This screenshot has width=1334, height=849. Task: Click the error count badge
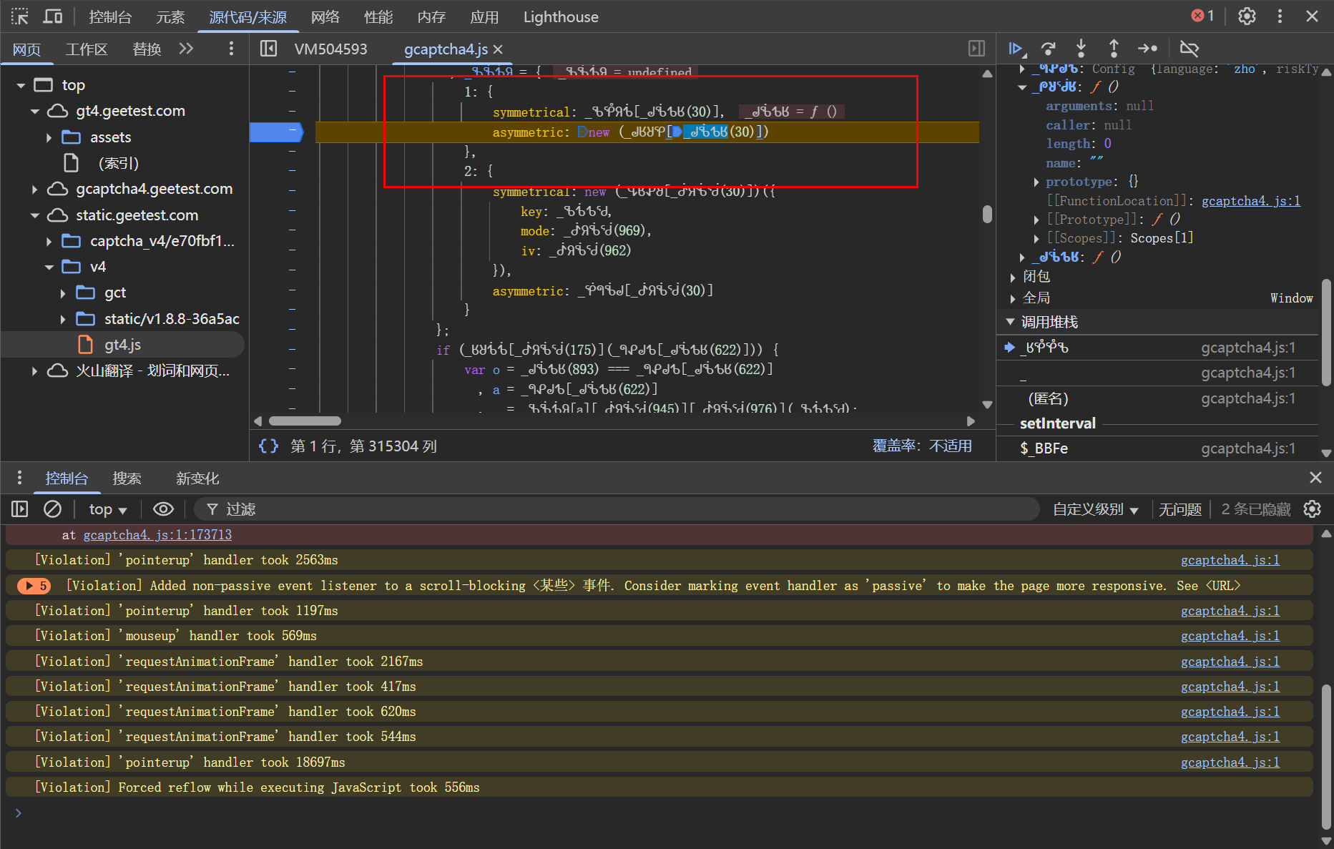point(1202,16)
